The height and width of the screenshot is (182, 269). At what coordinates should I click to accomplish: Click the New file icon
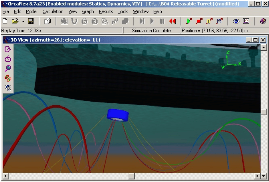[x=5, y=21]
